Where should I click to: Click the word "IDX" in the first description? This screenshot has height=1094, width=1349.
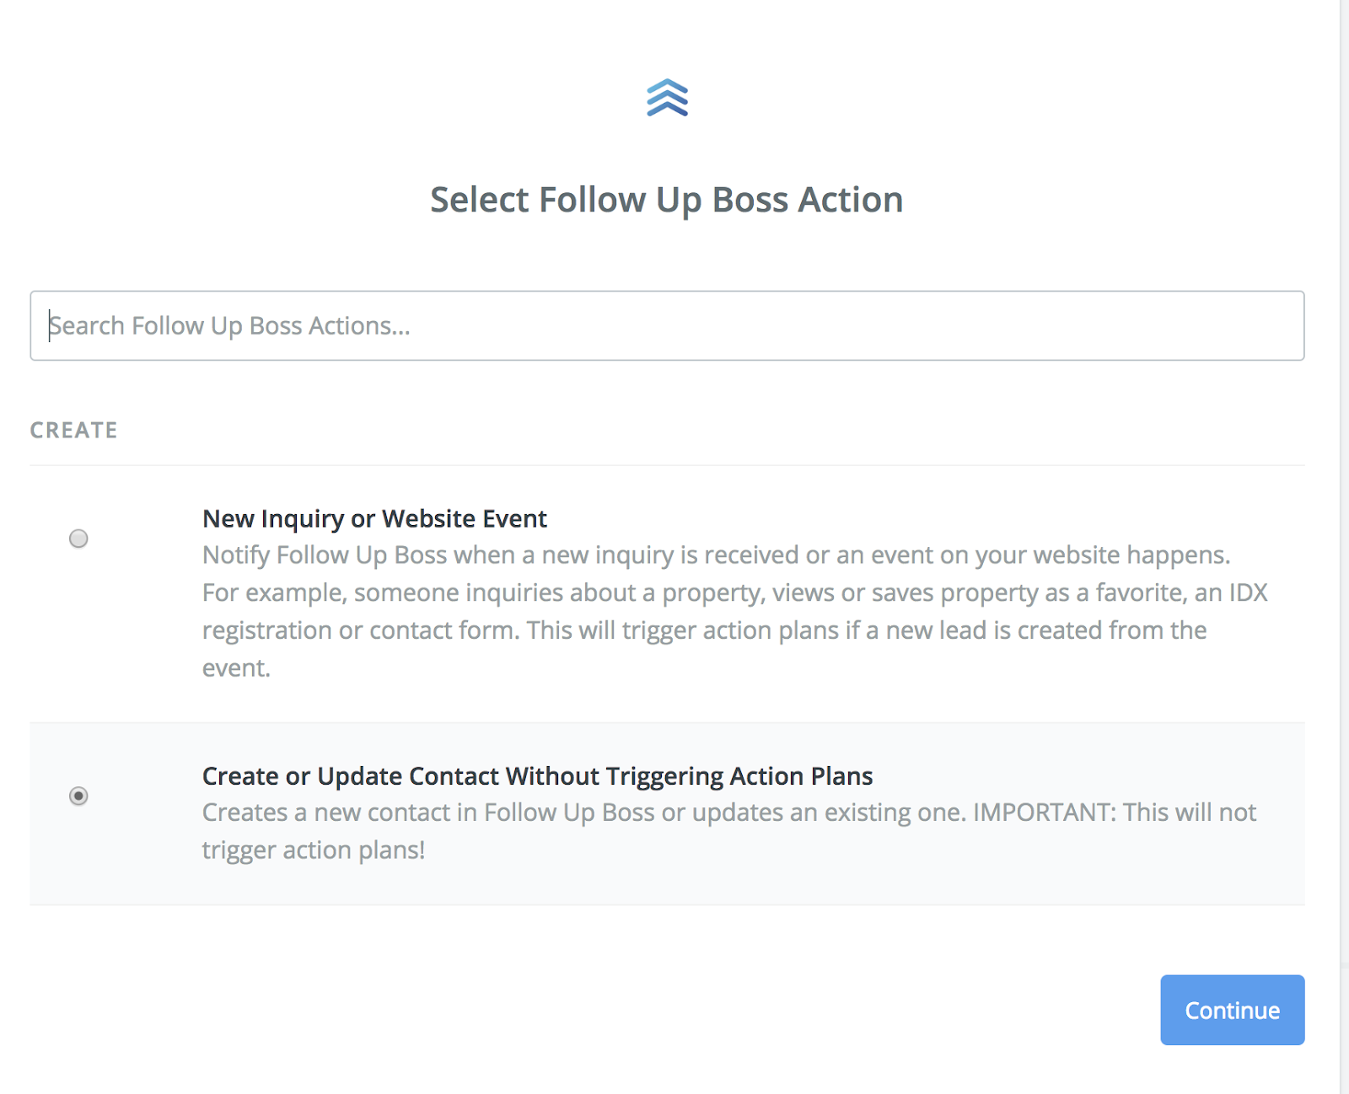(x=1248, y=593)
